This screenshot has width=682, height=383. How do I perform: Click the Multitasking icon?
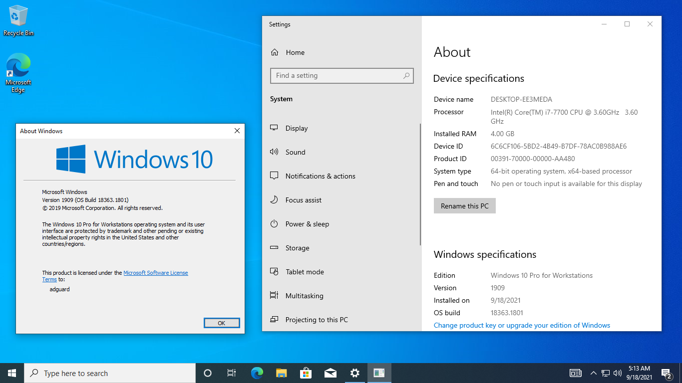274,296
